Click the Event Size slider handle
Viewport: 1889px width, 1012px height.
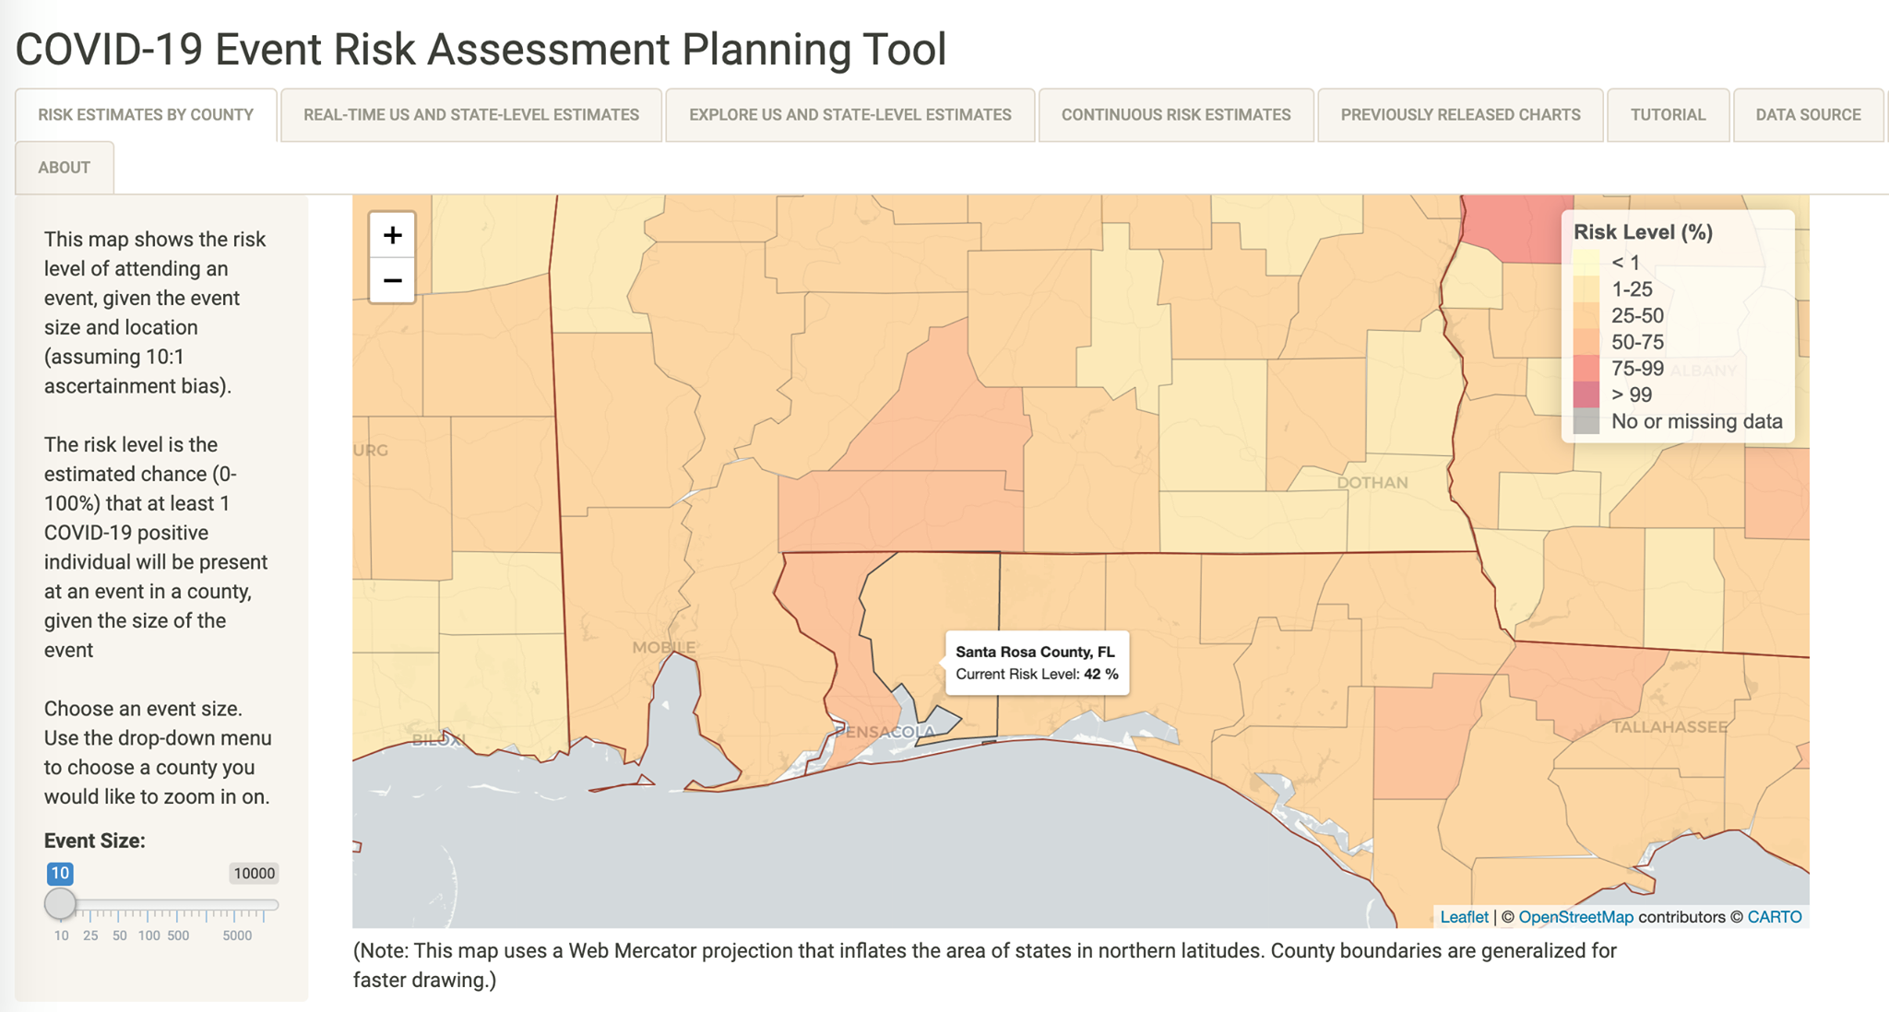(x=61, y=903)
